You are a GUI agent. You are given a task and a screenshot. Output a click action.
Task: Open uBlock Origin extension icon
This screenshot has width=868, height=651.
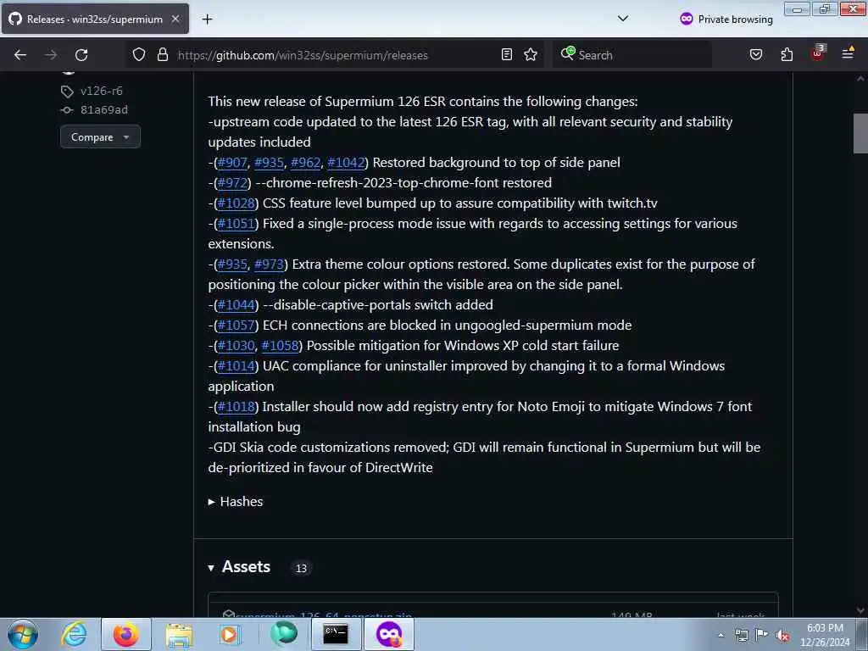(x=818, y=53)
